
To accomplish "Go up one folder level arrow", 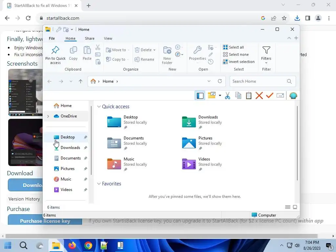I will click(81, 81).
